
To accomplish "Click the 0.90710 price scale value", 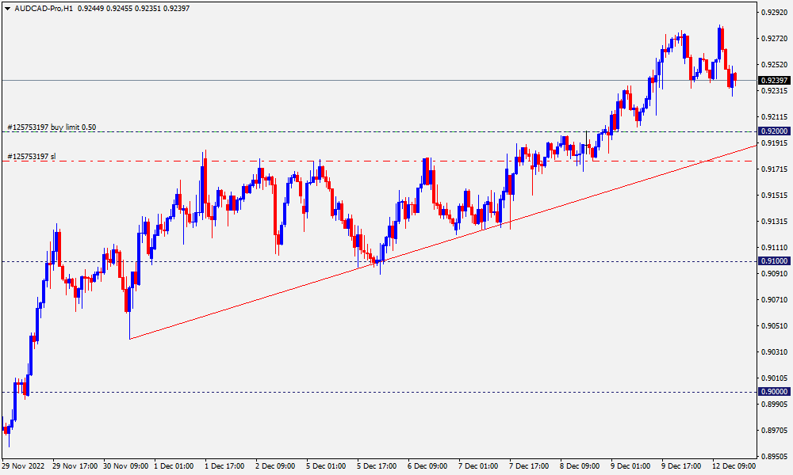I will click(774, 300).
